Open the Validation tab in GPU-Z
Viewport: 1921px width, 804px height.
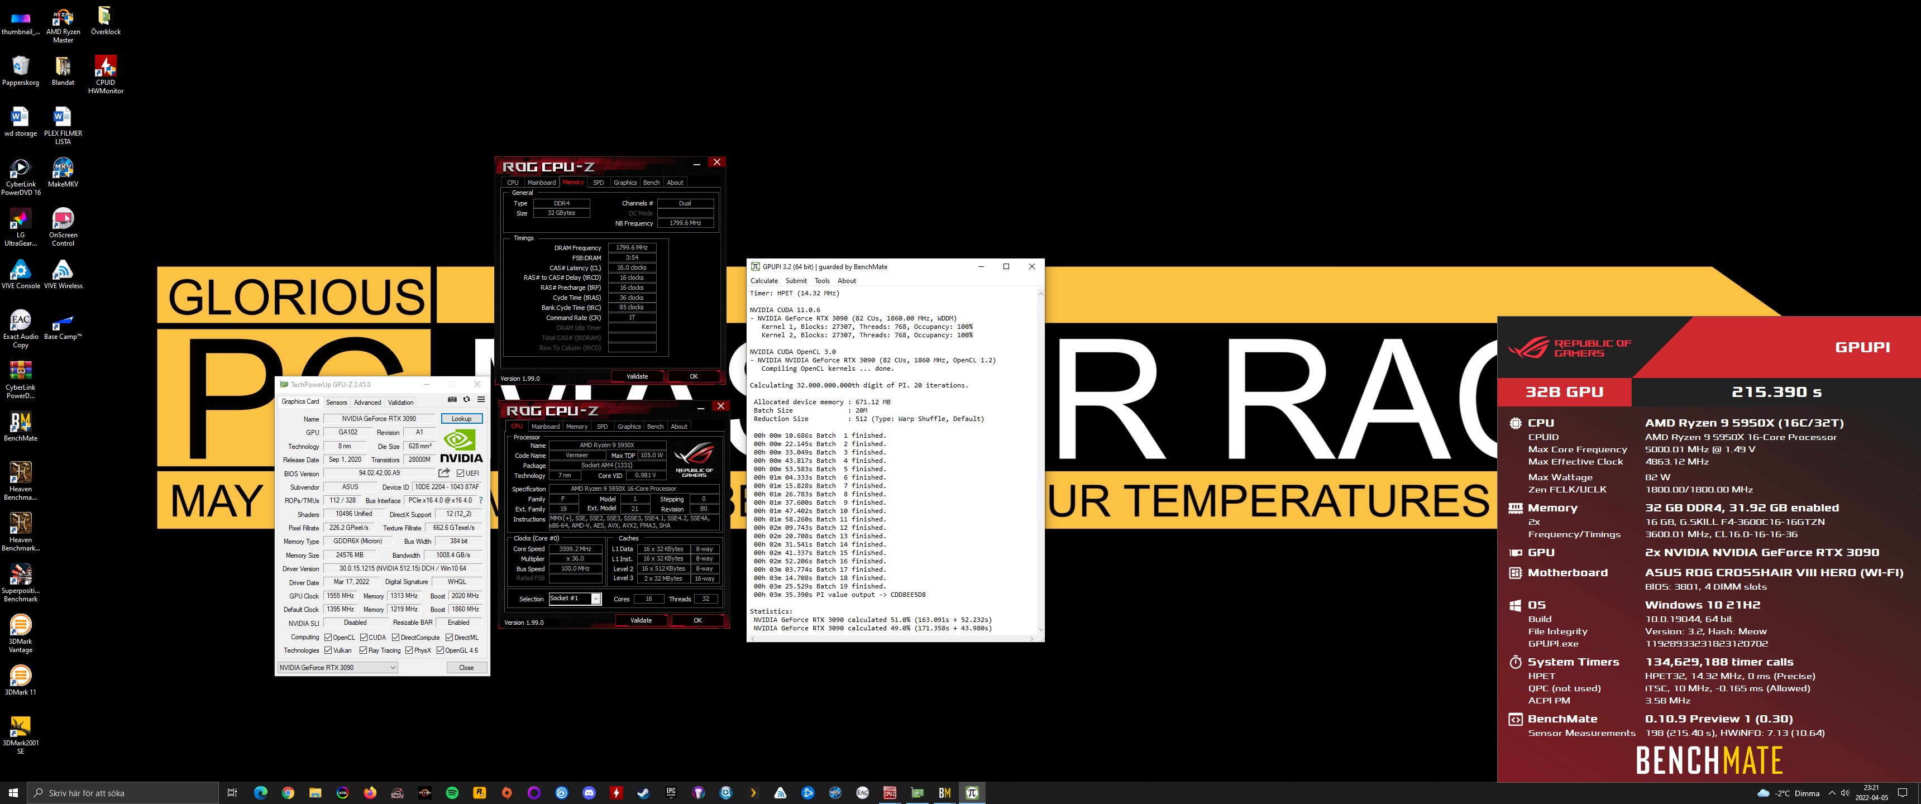tap(400, 402)
